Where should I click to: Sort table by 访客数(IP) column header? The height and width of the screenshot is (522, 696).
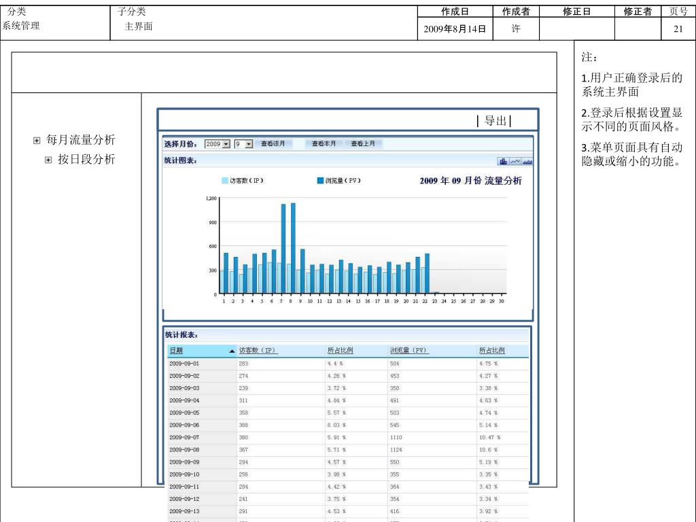pos(258,351)
